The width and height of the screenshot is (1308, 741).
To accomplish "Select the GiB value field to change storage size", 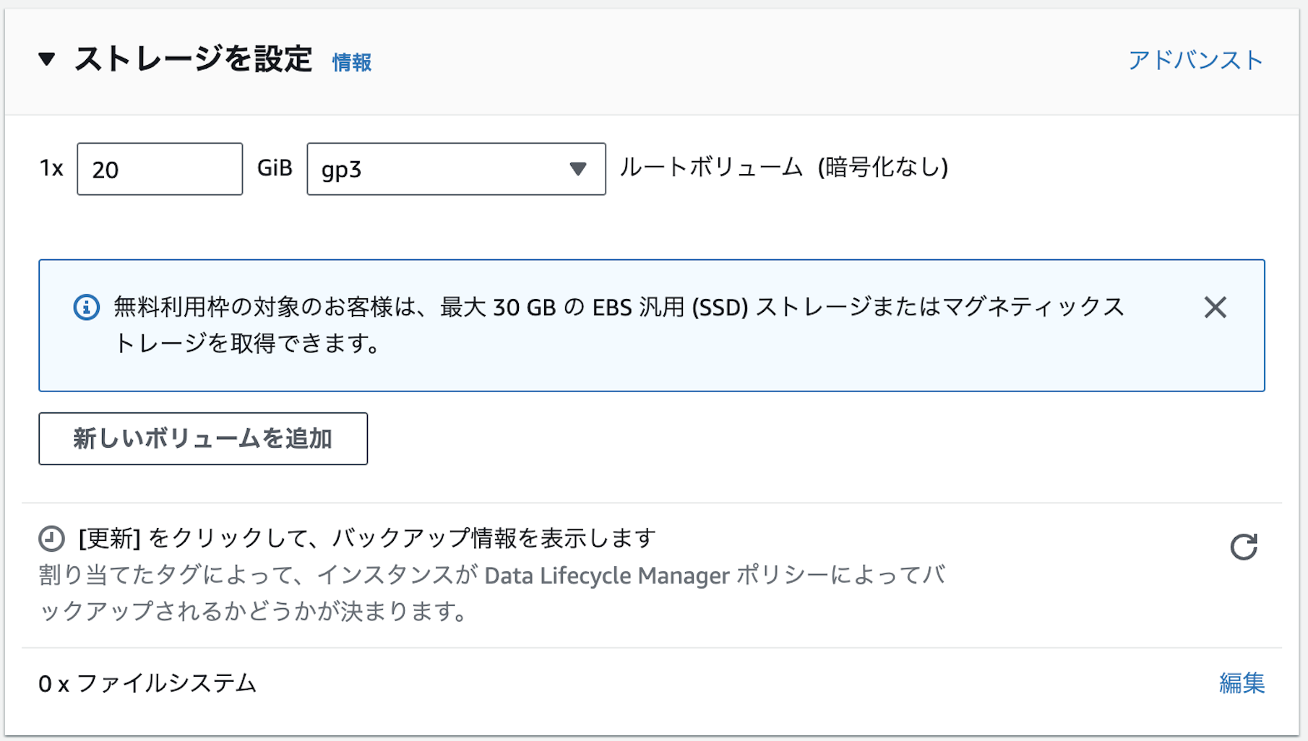I will (x=159, y=169).
